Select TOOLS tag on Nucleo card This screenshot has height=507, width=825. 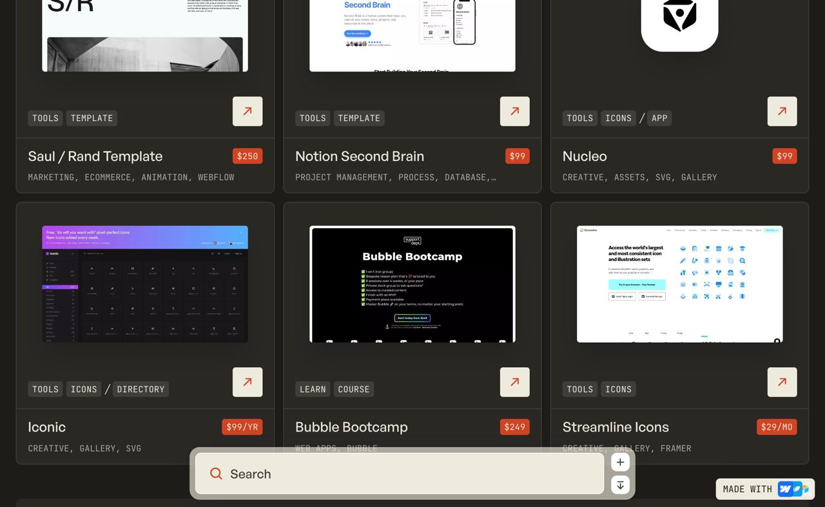coord(580,118)
